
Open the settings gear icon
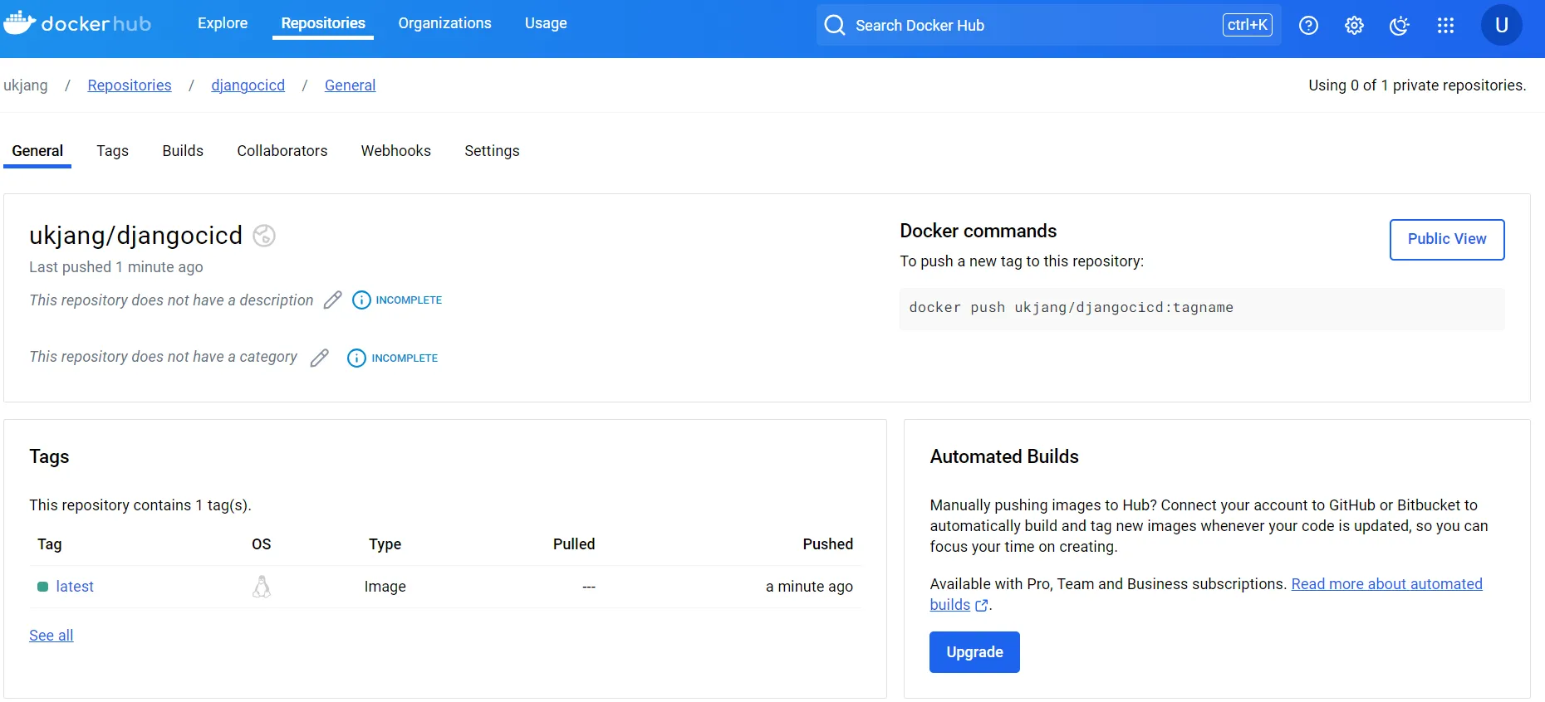[1354, 26]
